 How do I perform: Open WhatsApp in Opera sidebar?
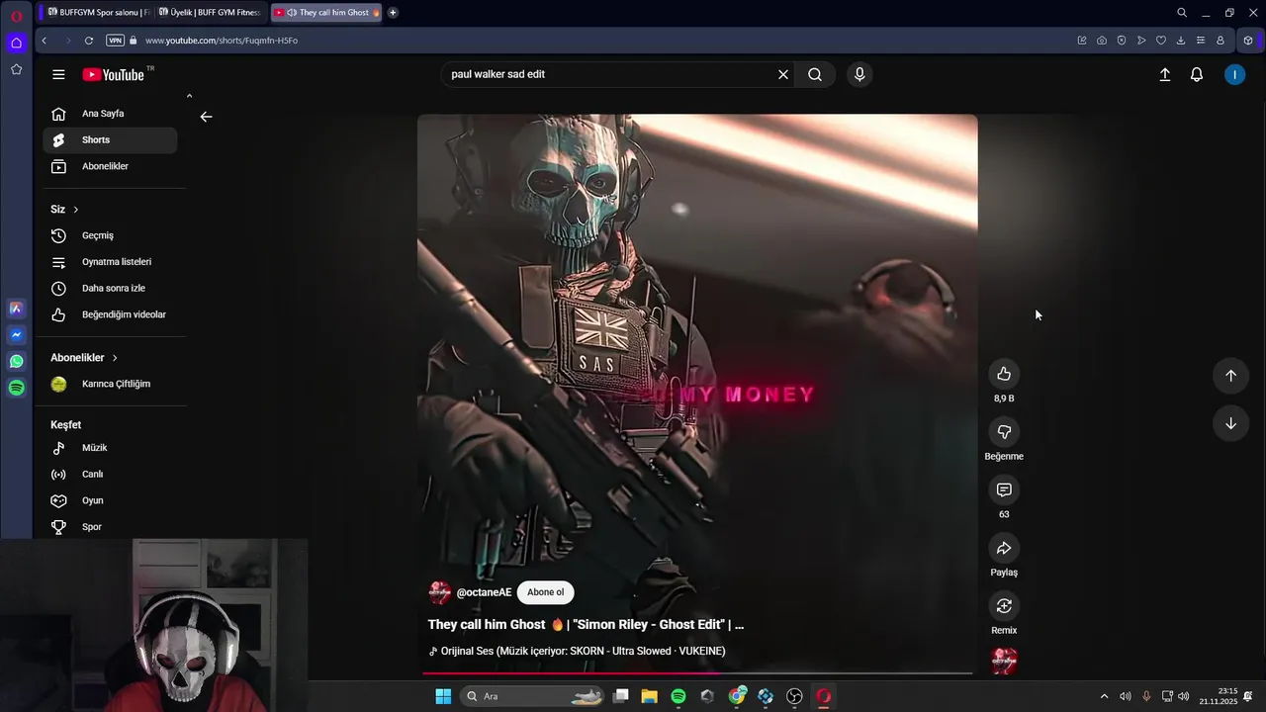pyautogui.click(x=17, y=362)
